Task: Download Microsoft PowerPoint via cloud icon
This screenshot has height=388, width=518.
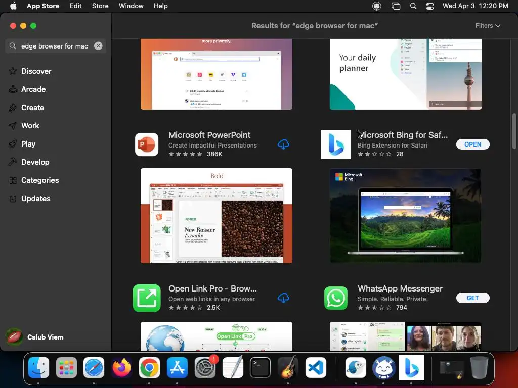Action: 283,144
